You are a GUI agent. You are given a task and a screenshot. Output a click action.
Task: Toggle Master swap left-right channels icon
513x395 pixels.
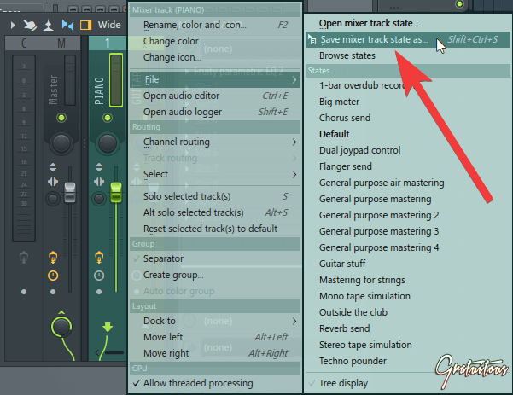[53, 182]
